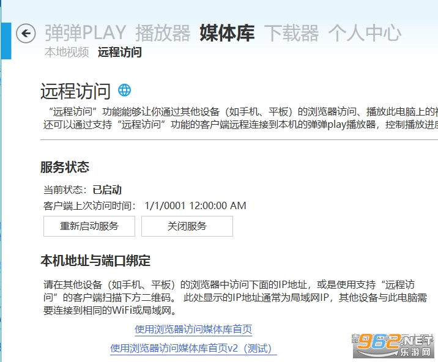Open the 弹弹PLAY home tab
This screenshot has width=438, height=362.
86,33
